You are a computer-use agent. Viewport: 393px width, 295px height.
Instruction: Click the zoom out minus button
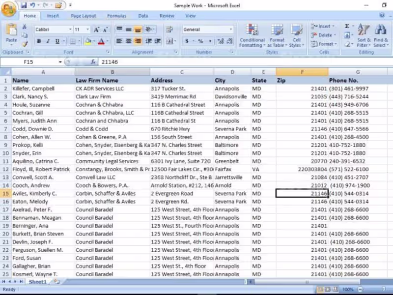[360, 289]
